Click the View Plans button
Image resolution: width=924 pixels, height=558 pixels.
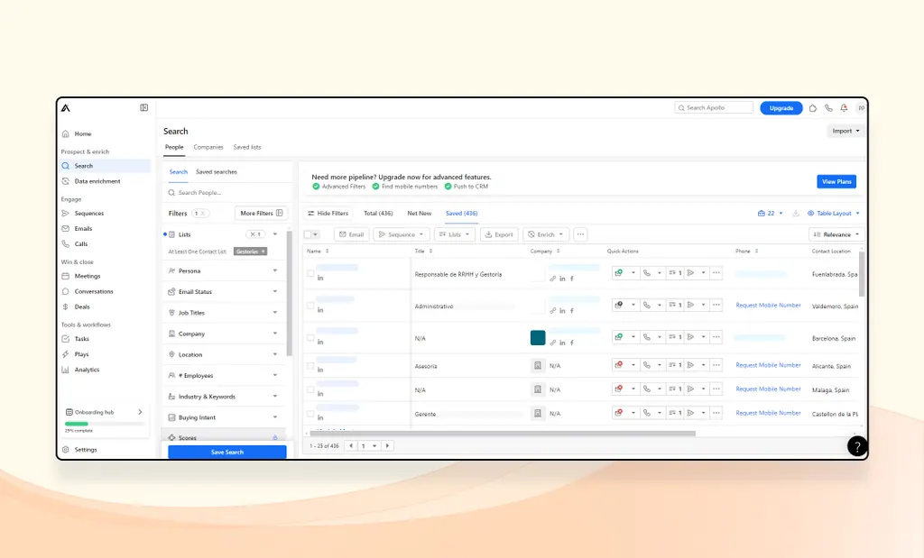pos(836,181)
